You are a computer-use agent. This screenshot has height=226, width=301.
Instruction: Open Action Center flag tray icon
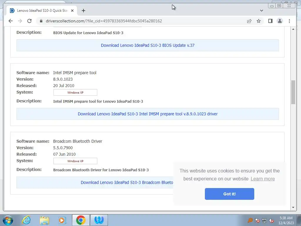point(257,220)
